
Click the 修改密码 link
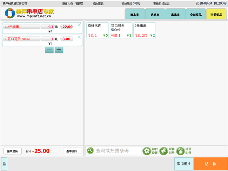click(x=98, y=3)
